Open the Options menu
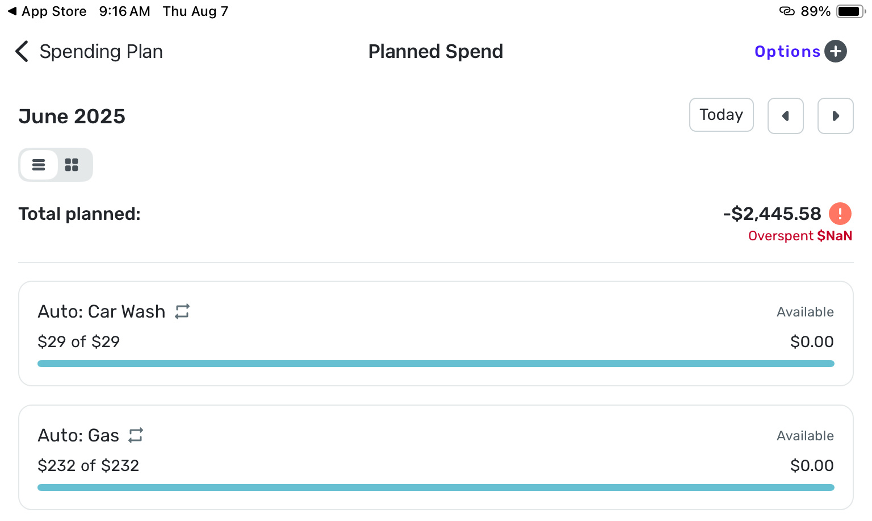 (787, 51)
